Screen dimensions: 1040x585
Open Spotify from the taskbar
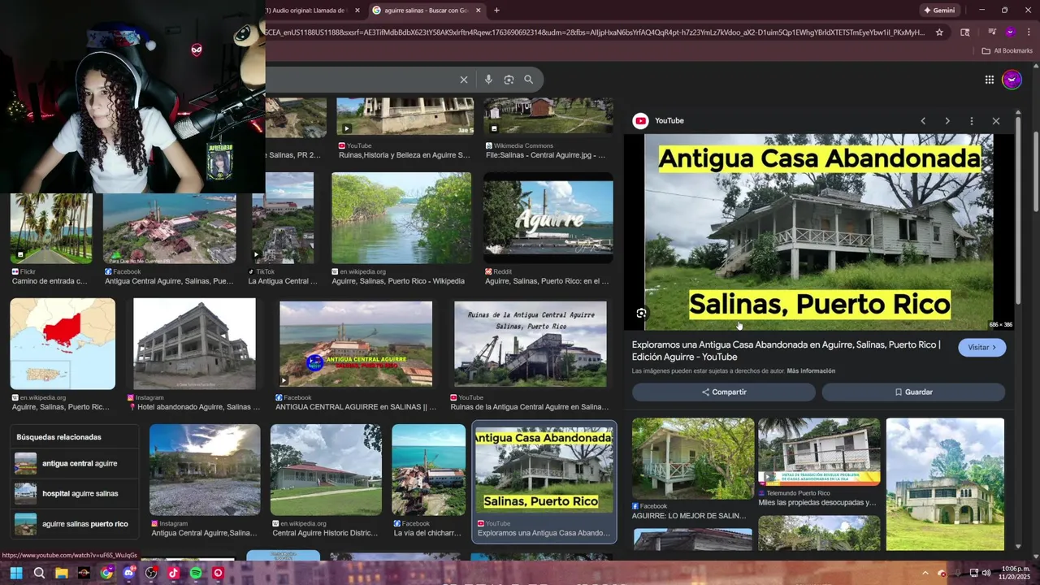click(x=196, y=573)
